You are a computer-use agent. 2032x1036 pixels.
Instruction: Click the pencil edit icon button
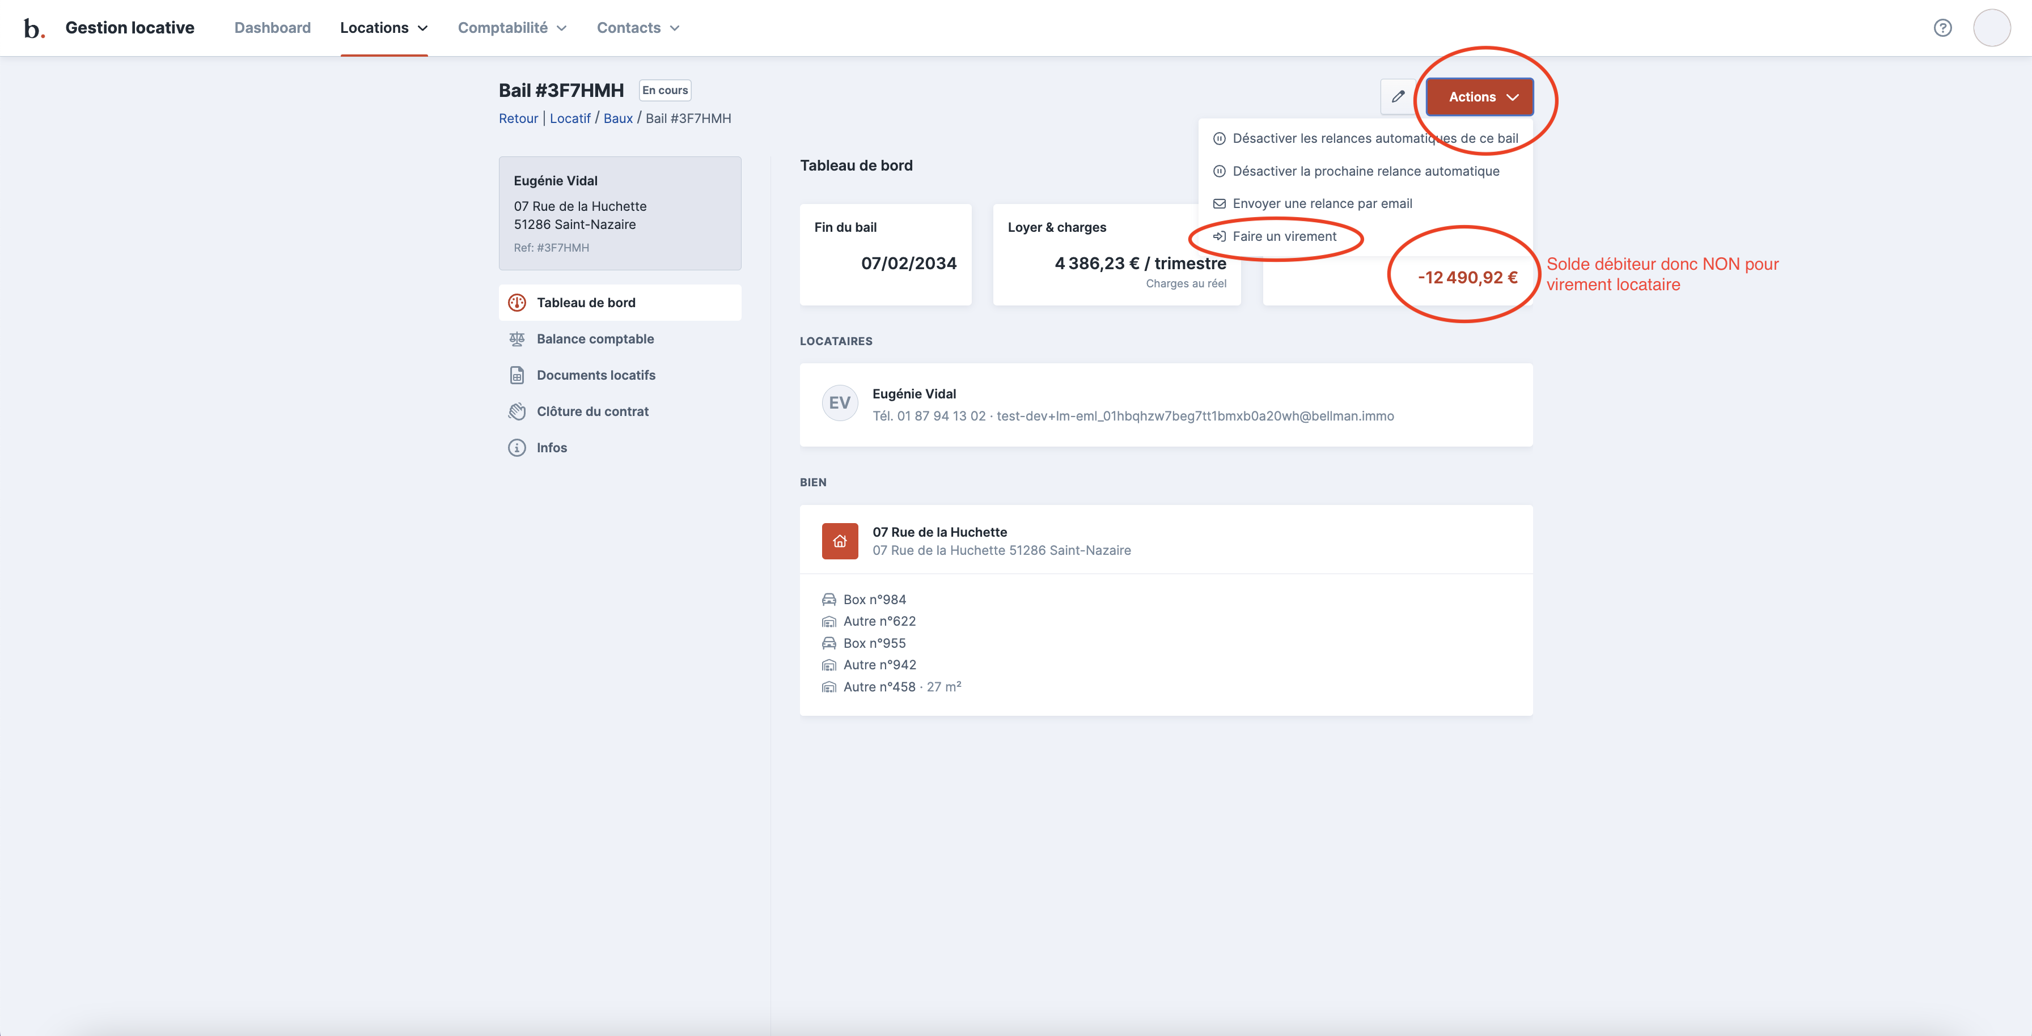coord(1398,96)
